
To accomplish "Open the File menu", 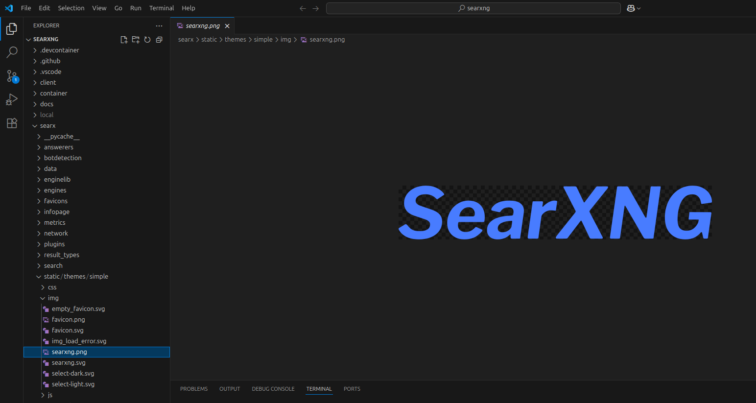I will (x=26, y=8).
